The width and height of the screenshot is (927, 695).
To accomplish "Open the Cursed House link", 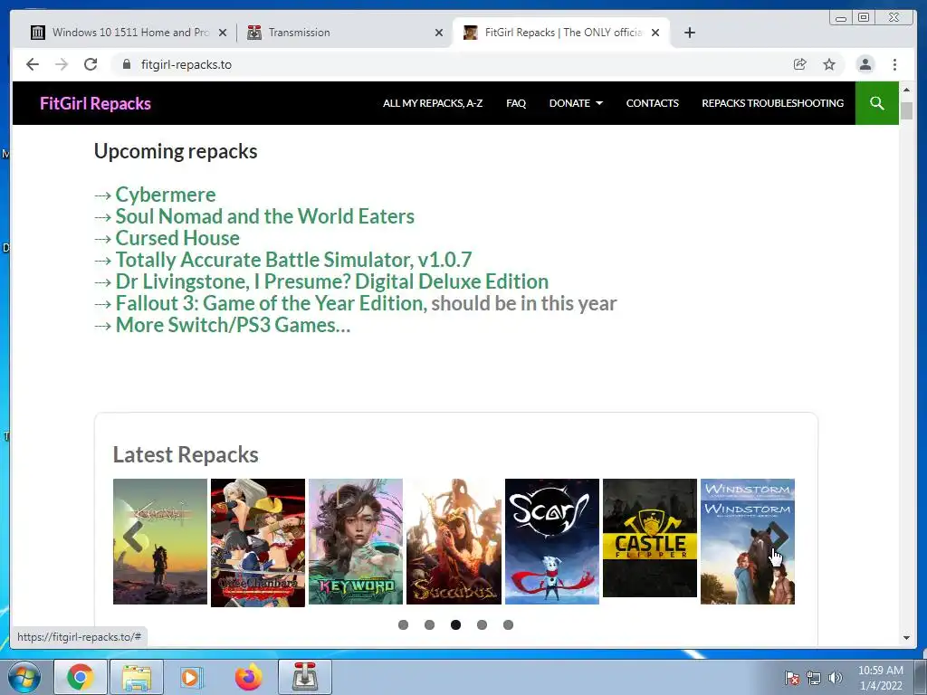I will (x=177, y=238).
